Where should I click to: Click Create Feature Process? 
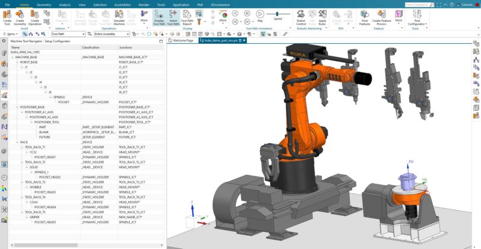(x=382, y=17)
